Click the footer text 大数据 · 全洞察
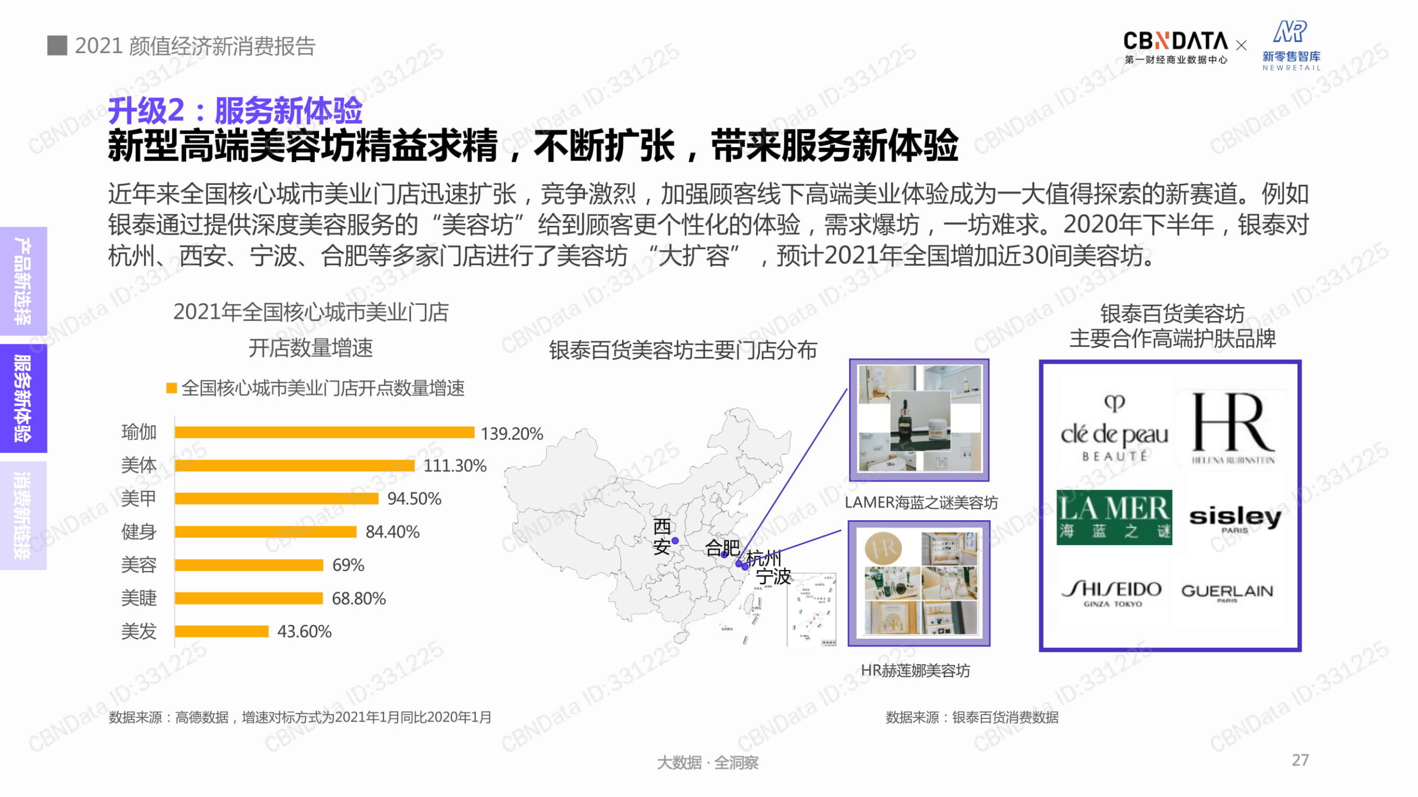This screenshot has height=797, width=1418. [x=708, y=763]
